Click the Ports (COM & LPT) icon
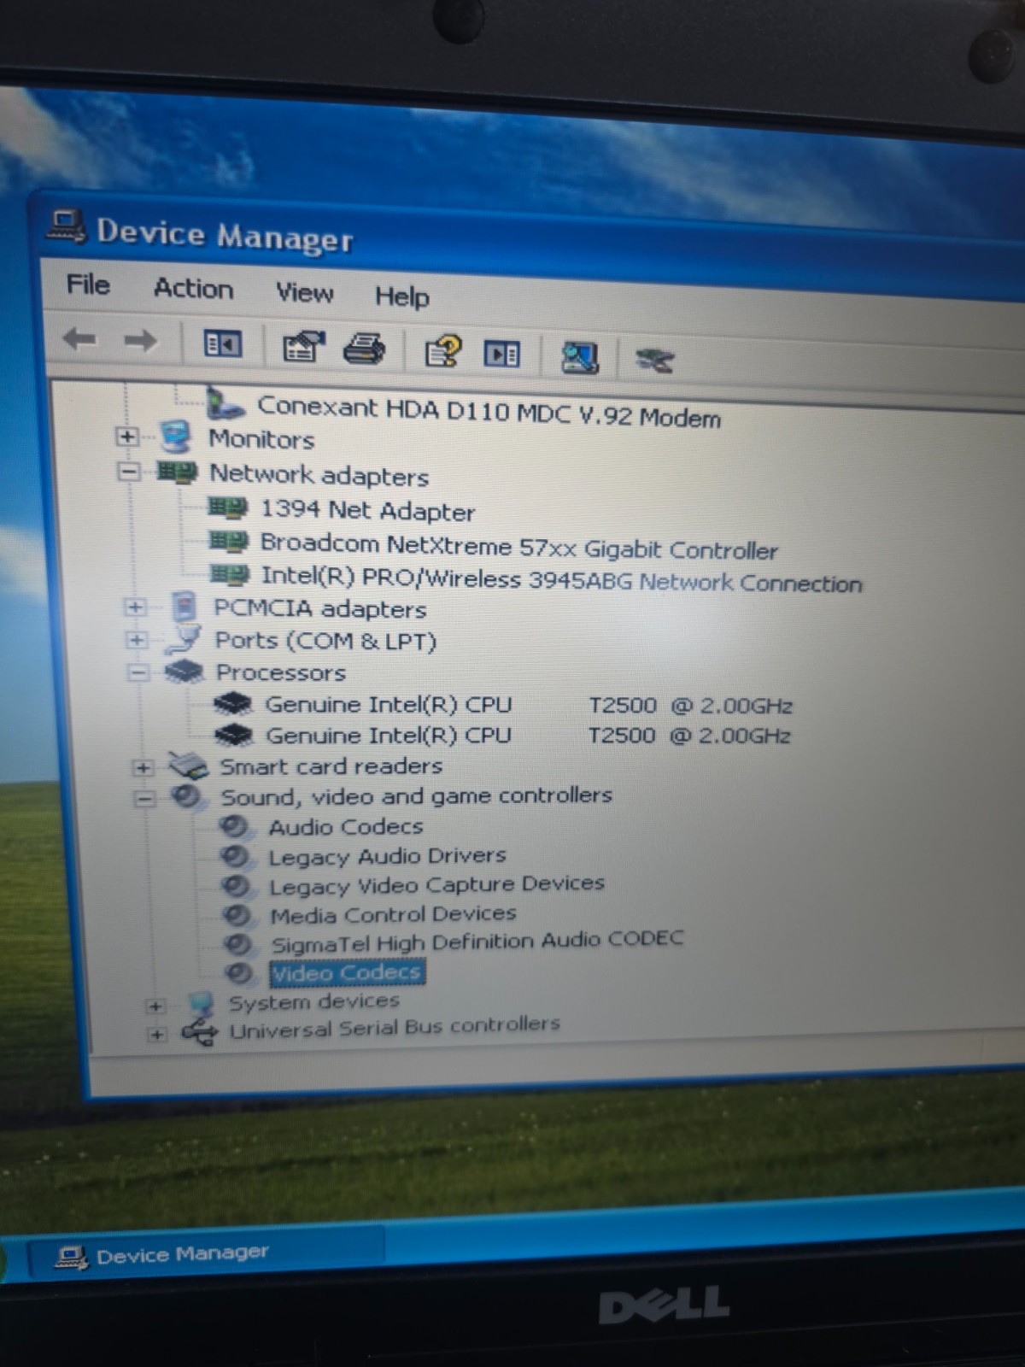The height and width of the screenshot is (1367, 1025). tap(183, 639)
